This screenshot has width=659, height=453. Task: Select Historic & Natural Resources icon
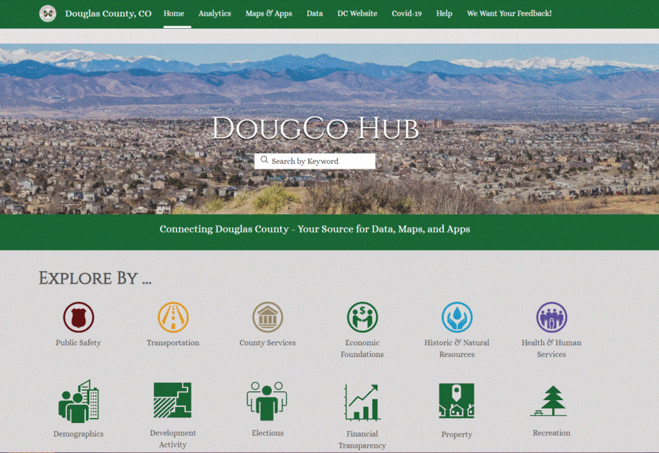[456, 317]
